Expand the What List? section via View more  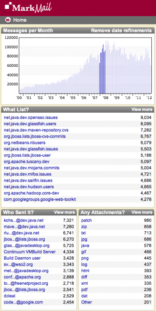coord(142,109)
